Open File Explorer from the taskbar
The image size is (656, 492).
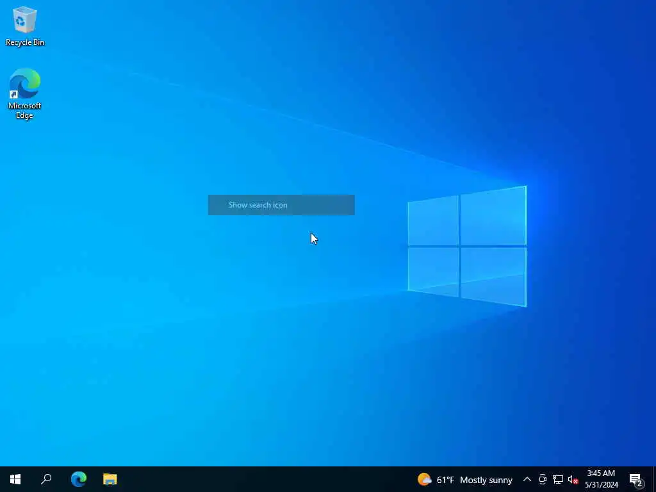[110, 479]
